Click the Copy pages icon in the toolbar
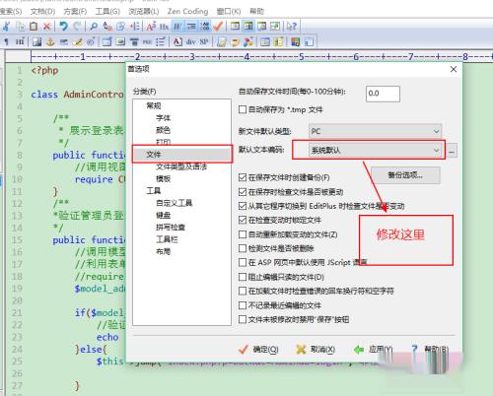The height and width of the screenshot is (396, 493). (21, 26)
